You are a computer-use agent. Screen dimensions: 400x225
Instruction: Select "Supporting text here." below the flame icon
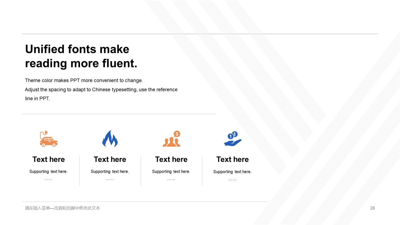tap(110, 172)
